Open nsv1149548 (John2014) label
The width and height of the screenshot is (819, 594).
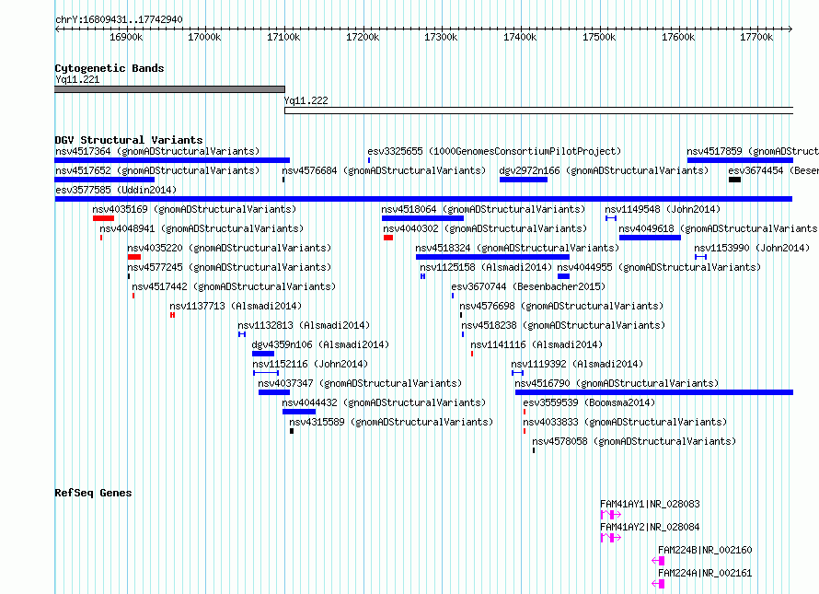coord(663,209)
